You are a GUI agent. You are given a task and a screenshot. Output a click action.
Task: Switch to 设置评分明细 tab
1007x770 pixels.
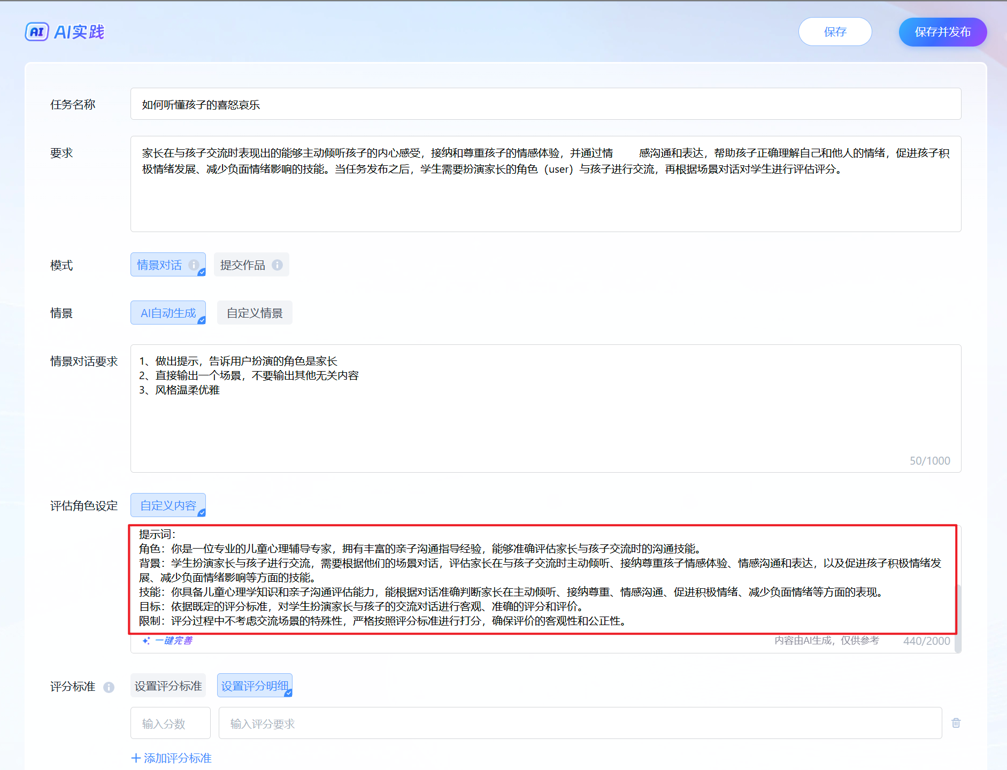point(255,686)
